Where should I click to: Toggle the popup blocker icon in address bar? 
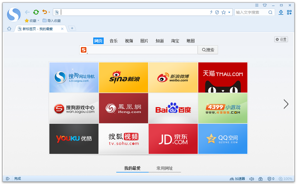click(x=217, y=12)
